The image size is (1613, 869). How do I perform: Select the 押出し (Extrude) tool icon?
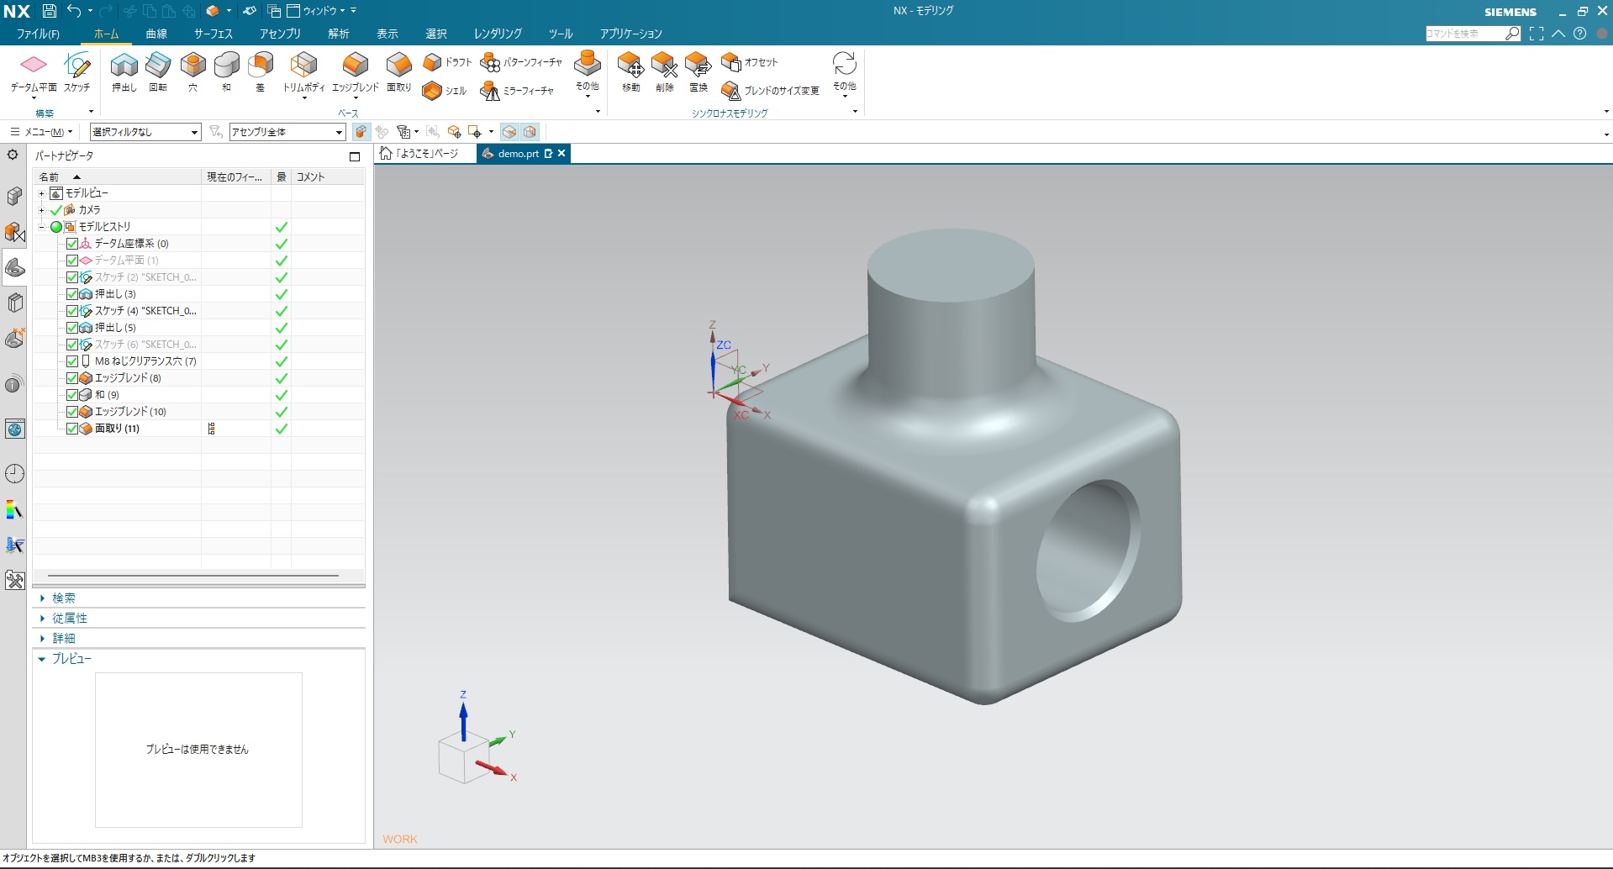coord(124,66)
